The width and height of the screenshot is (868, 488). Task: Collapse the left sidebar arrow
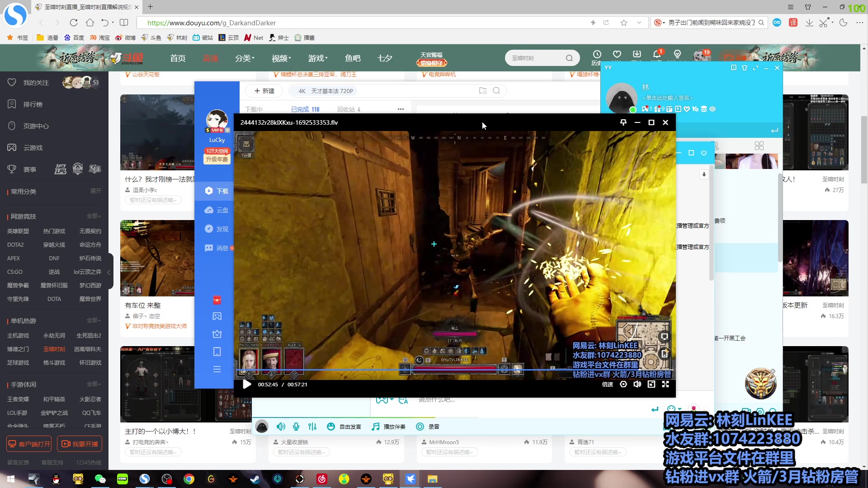pos(108,272)
